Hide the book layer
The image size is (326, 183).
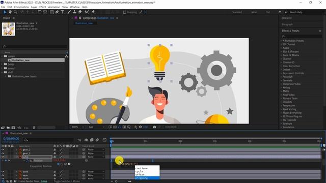[3, 172]
